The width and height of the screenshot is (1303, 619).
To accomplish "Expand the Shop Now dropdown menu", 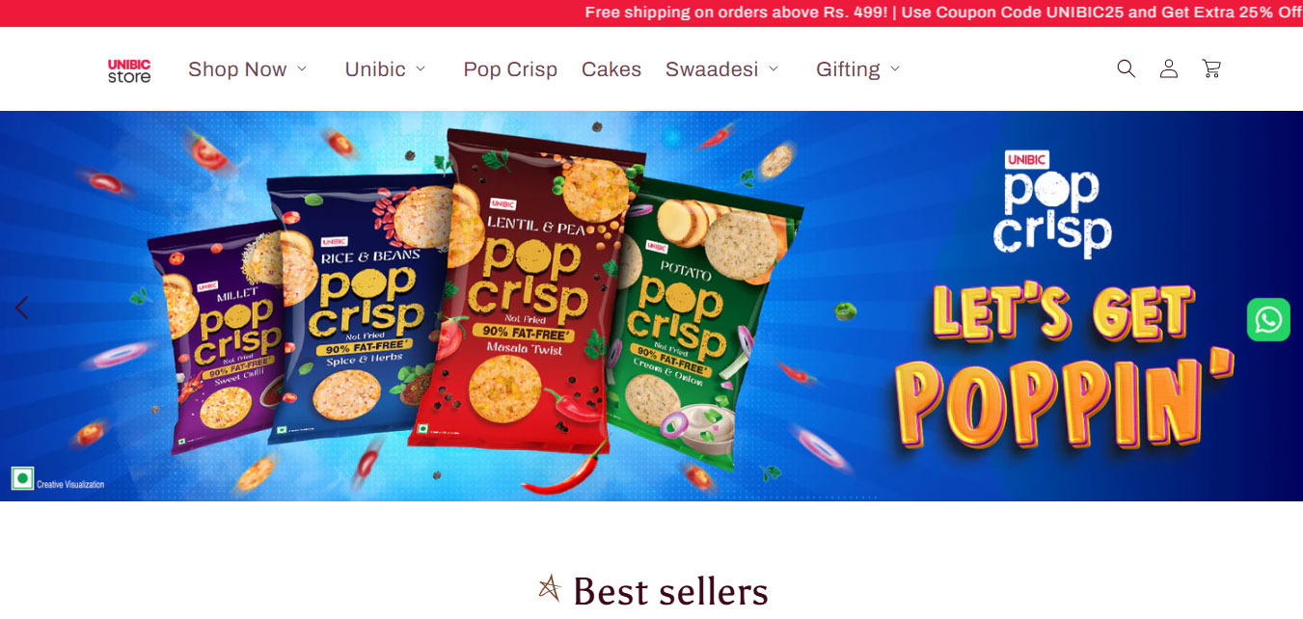I will [247, 69].
